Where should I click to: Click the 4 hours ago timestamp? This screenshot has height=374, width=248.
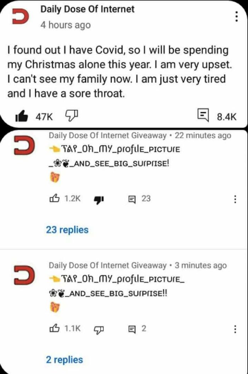[x=66, y=25]
